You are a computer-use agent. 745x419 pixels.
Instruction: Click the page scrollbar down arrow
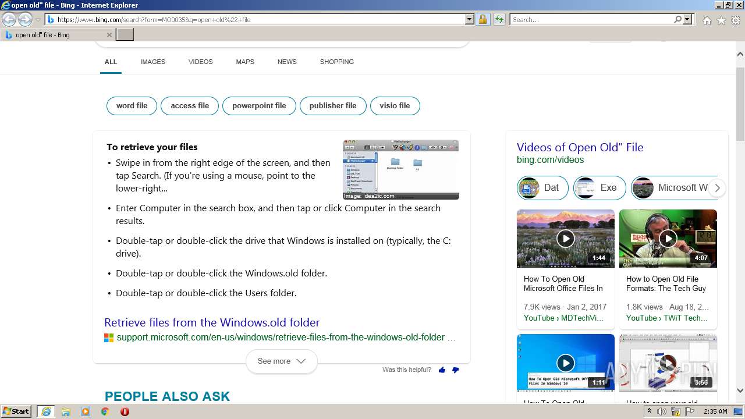click(x=740, y=391)
